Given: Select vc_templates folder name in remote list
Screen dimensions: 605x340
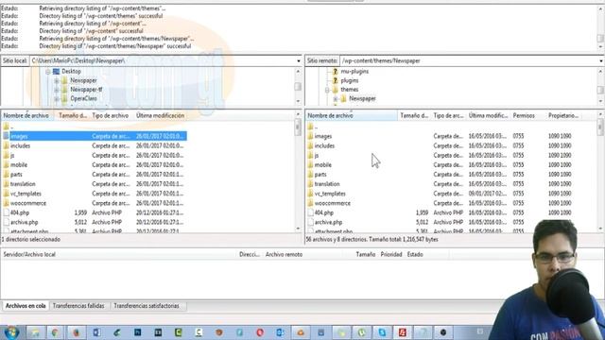Looking at the screenshot, I should coord(330,194).
